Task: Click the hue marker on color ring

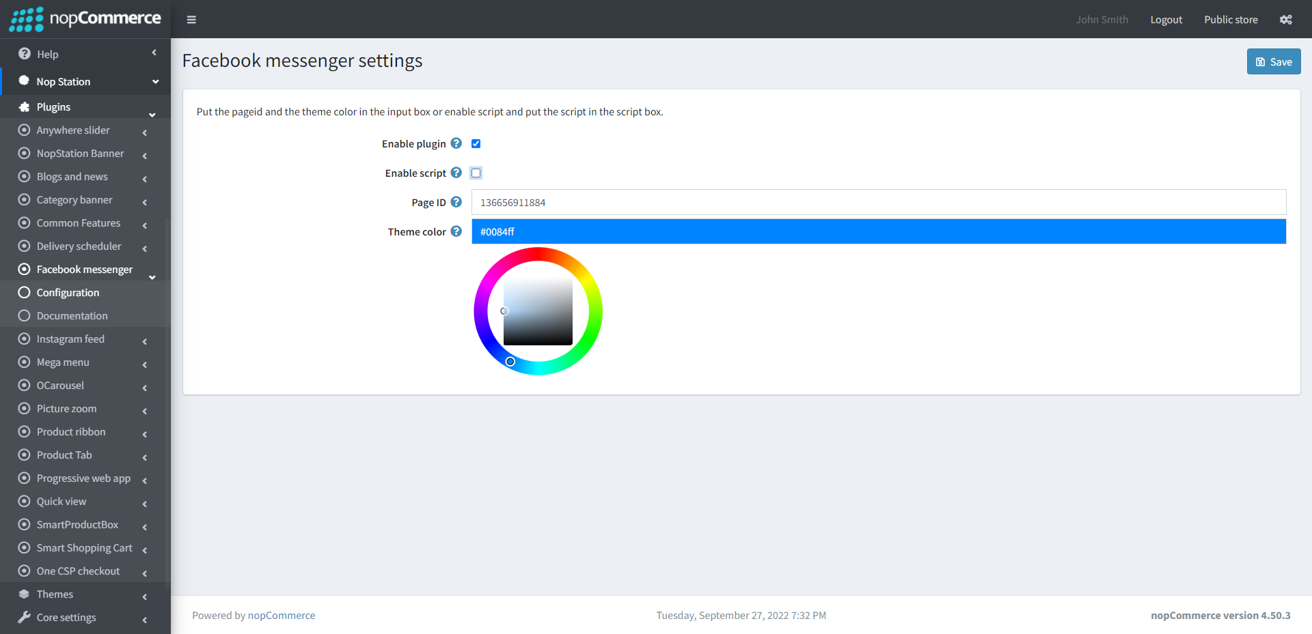Action: [x=510, y=362]
